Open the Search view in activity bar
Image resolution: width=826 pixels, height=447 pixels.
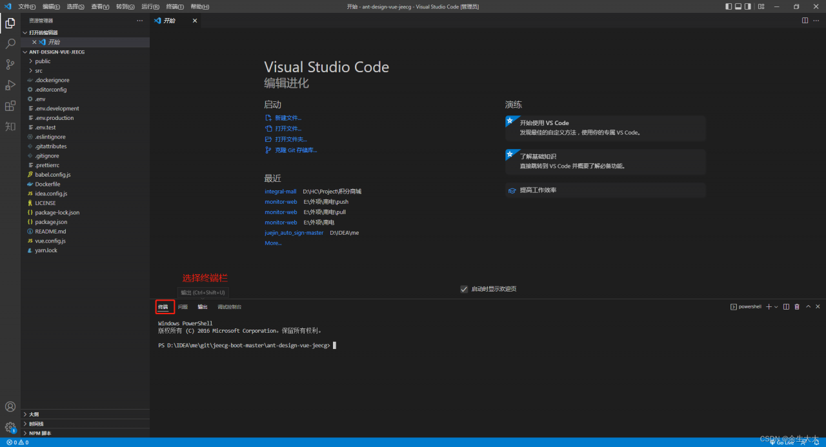point(10,44)
